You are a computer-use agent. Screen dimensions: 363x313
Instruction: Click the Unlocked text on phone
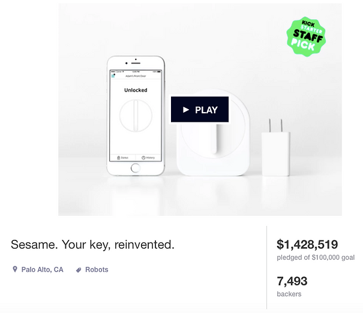tap(136, 90)
